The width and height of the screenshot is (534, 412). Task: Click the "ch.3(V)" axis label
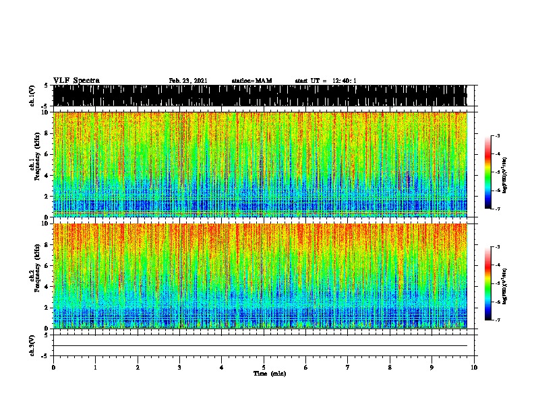click(32, 345)
